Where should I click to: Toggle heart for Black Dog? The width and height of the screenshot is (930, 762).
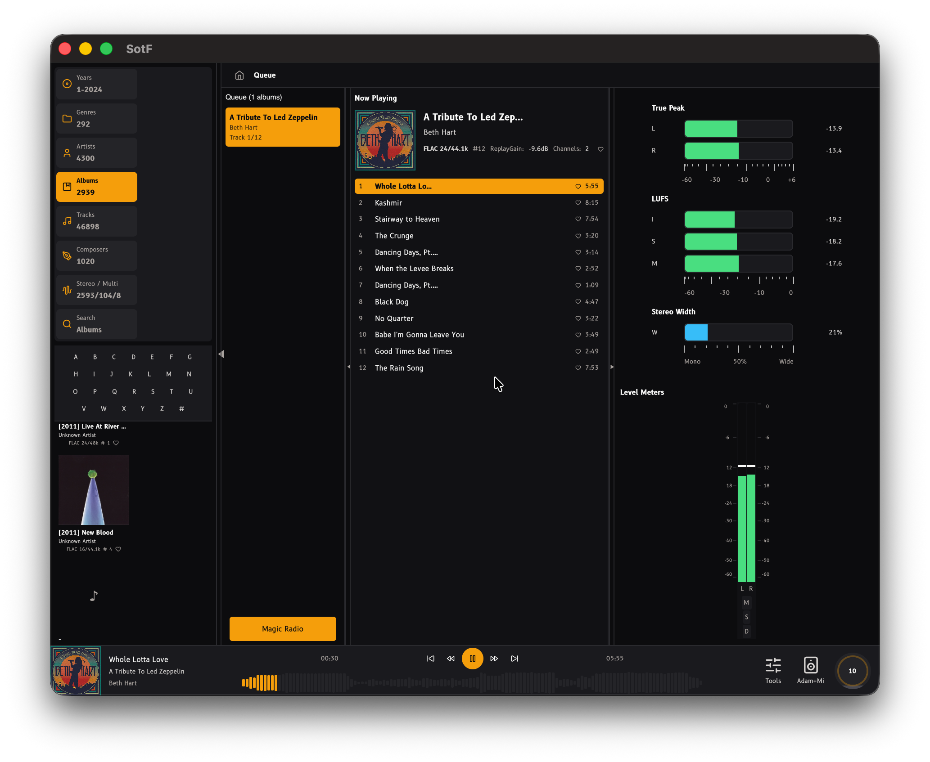point(578,302)
